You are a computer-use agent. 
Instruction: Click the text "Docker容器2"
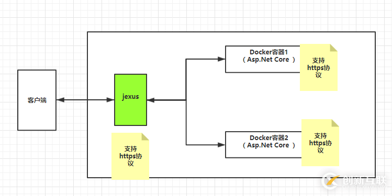[x=269, y=138]
